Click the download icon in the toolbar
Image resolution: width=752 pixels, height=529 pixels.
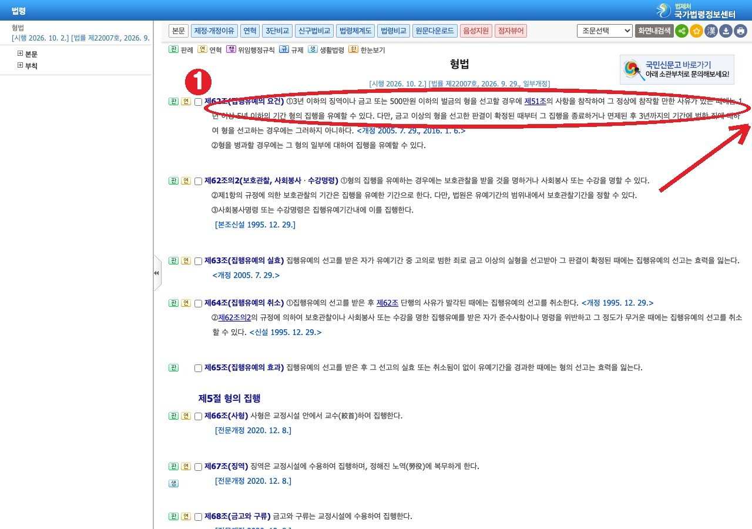726,31
